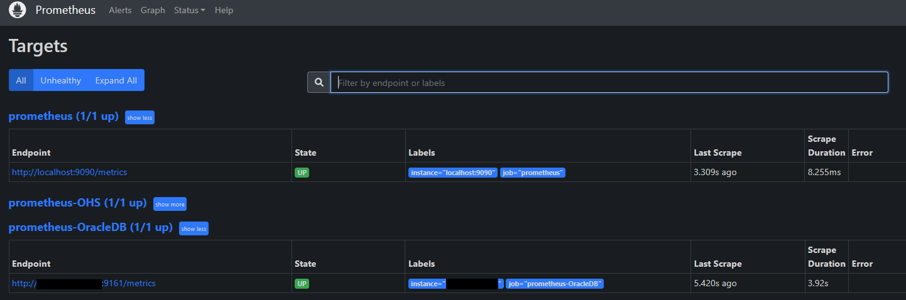Click the 3.309s ago last scrape value

[715, 172]
